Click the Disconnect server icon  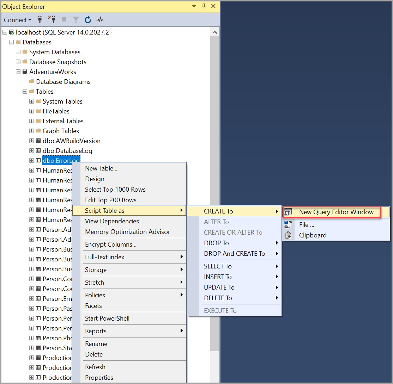click(52, 20)
